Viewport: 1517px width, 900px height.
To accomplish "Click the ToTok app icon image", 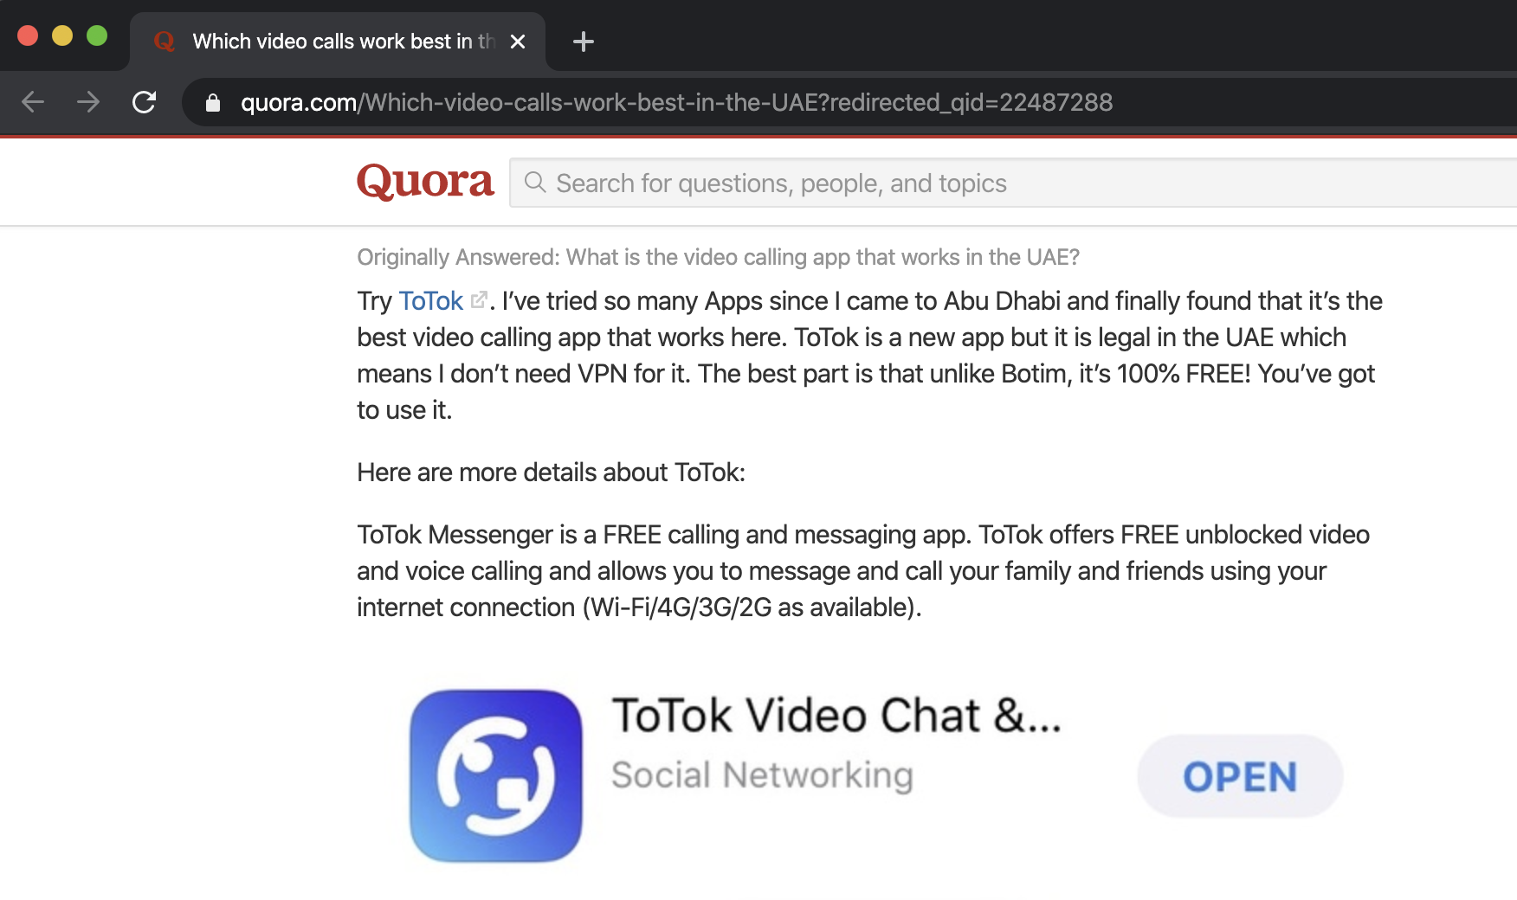I will click(x=496, y=775).
